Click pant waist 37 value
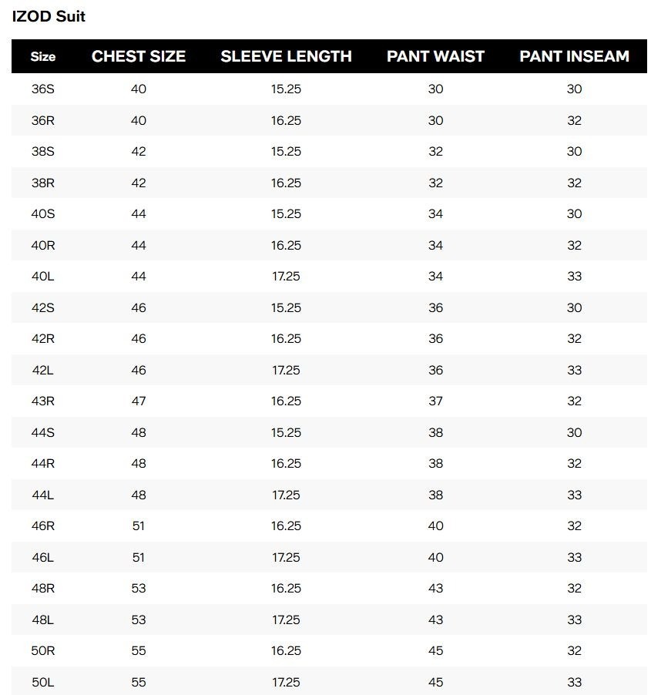 435,401
